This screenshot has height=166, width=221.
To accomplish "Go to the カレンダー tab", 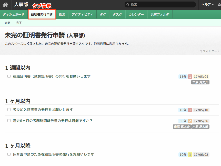I will pyautogui.click(x=136, y=14).
